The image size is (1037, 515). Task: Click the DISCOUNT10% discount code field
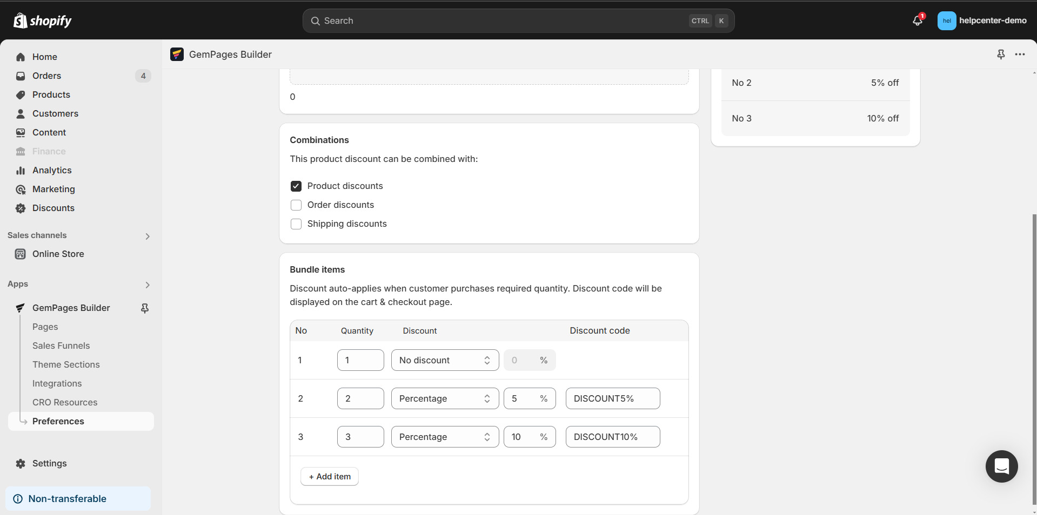[612, 437]
